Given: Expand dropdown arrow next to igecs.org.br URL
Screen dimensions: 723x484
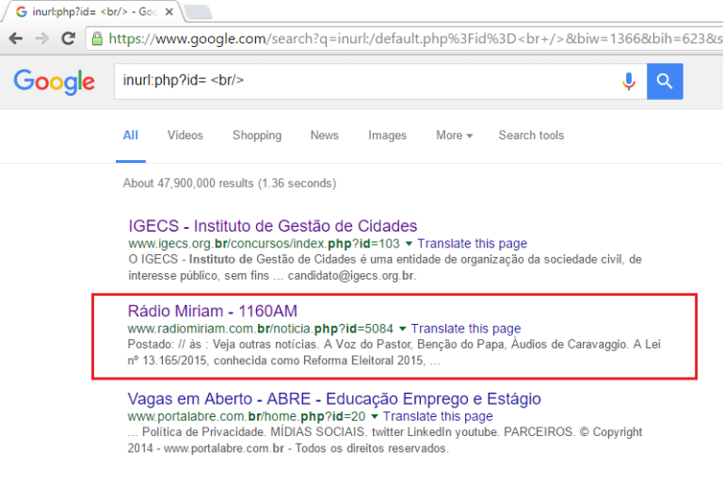Looking at the screenshot, I should coord(409,244).
